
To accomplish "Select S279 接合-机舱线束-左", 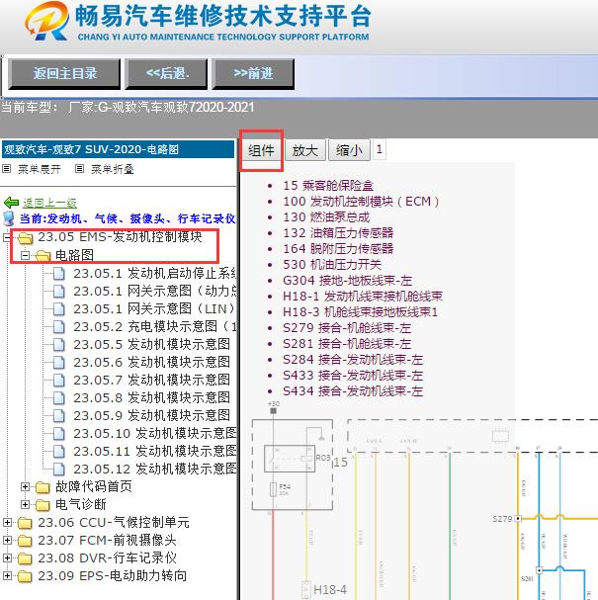I will (x=347, y=328).
